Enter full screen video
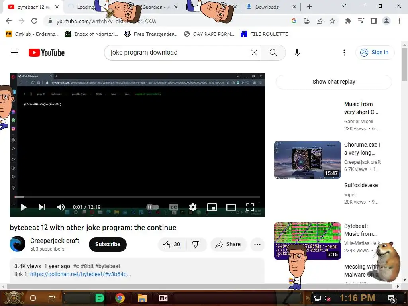 point(250,207)
